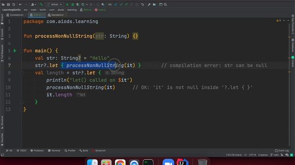Toggle read-only lock icon in status bar
Image resolution: width=295 pixels, height=165 pixels.
282,155
